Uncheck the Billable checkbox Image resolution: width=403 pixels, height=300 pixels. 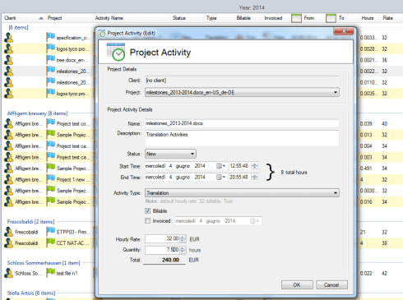148,210
